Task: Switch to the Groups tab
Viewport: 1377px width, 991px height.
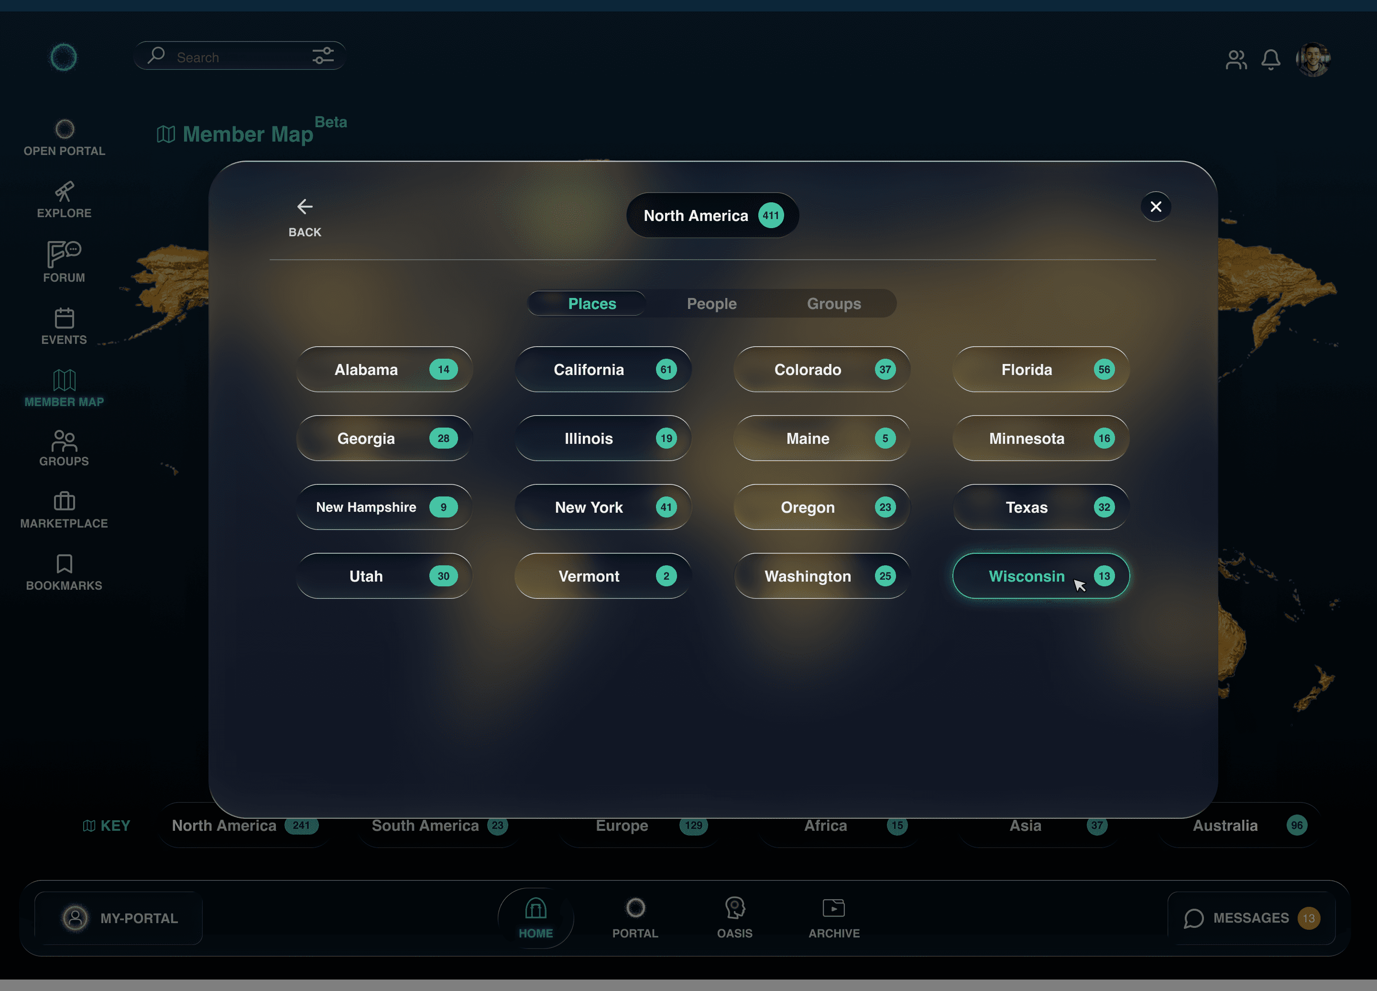Action: tap(833, 304)
